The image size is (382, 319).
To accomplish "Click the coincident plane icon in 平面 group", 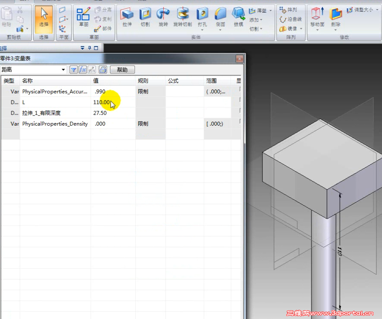I will tap(62, 10).
